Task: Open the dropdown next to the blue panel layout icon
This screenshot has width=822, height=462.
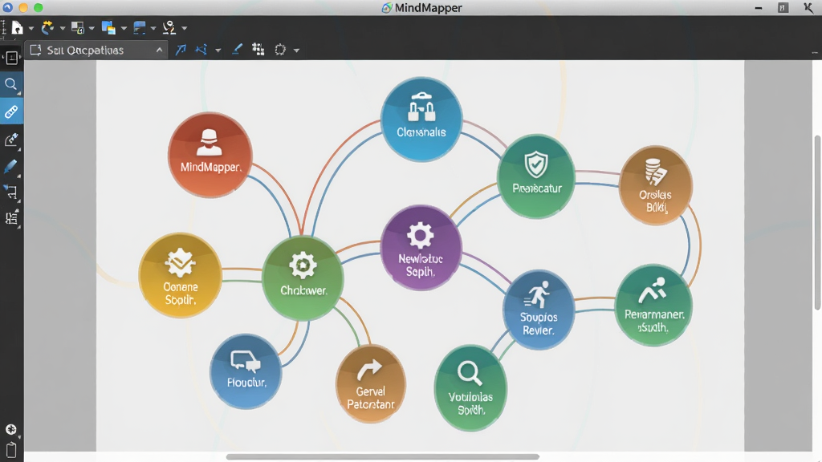Action: [x=153, y=28]
